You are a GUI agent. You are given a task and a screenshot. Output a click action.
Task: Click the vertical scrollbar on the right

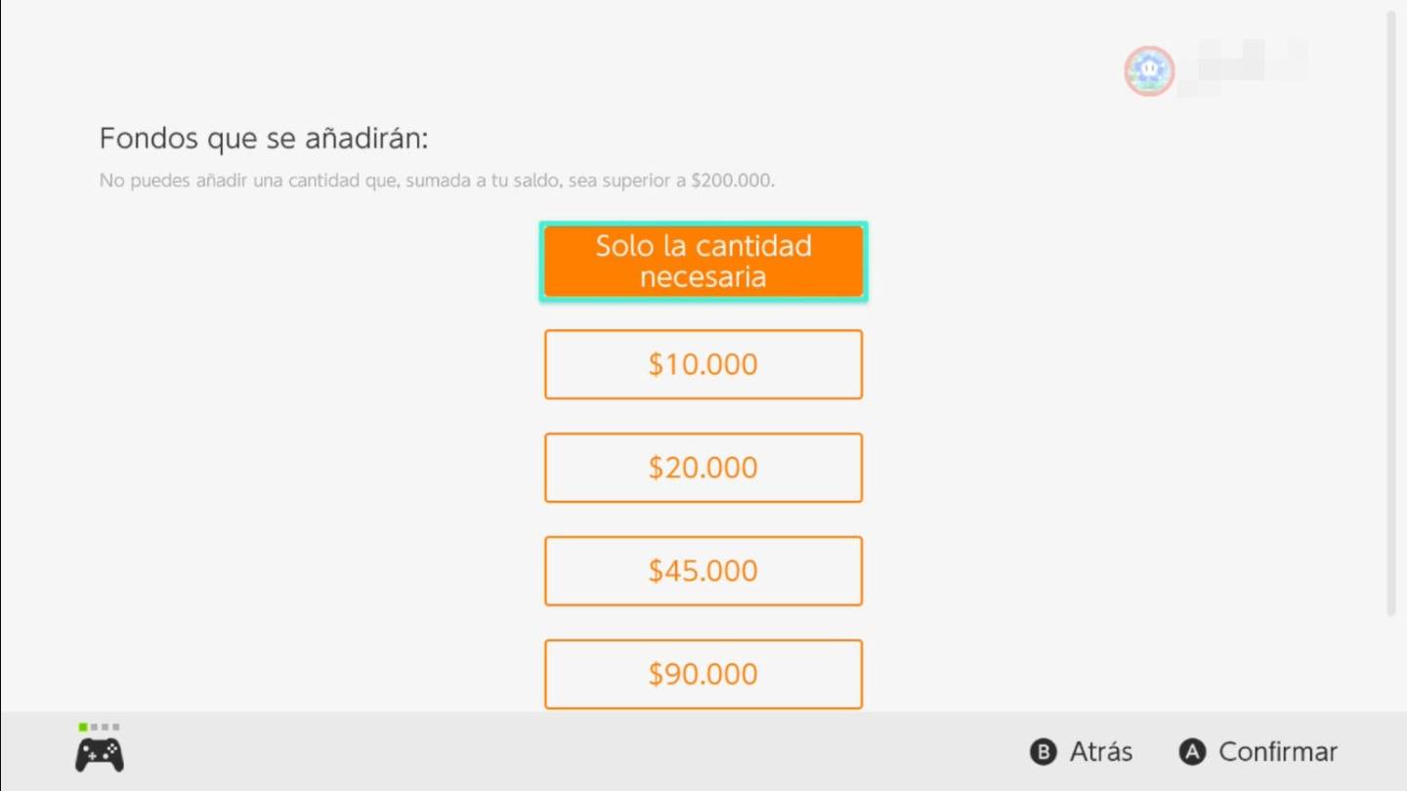pyautogui.click(x=1391, y=312)
